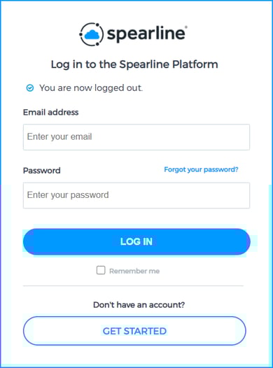Click the Email address label
The image size is (273, 368).
[x=50, y=112]
